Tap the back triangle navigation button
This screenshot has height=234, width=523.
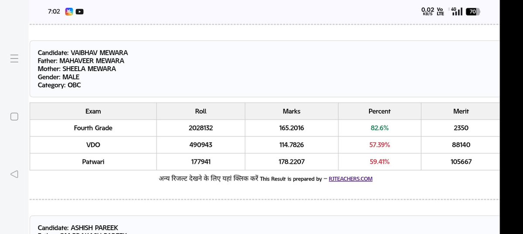click(x=14, y=174)
